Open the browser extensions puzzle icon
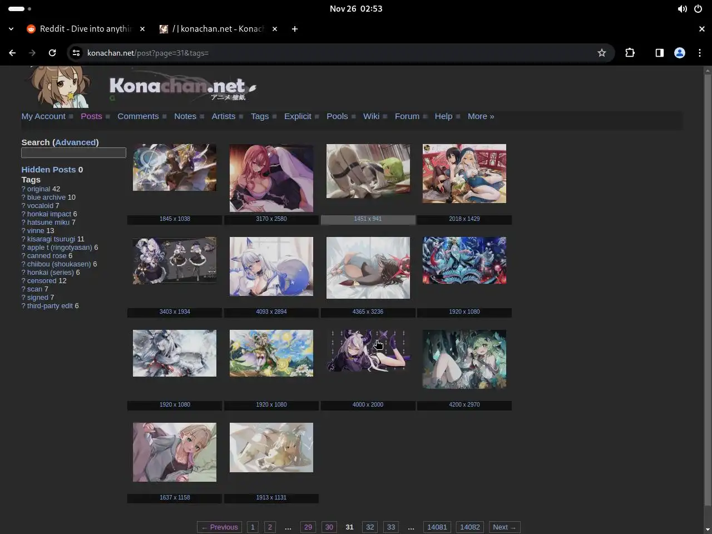 click(630, 53)
